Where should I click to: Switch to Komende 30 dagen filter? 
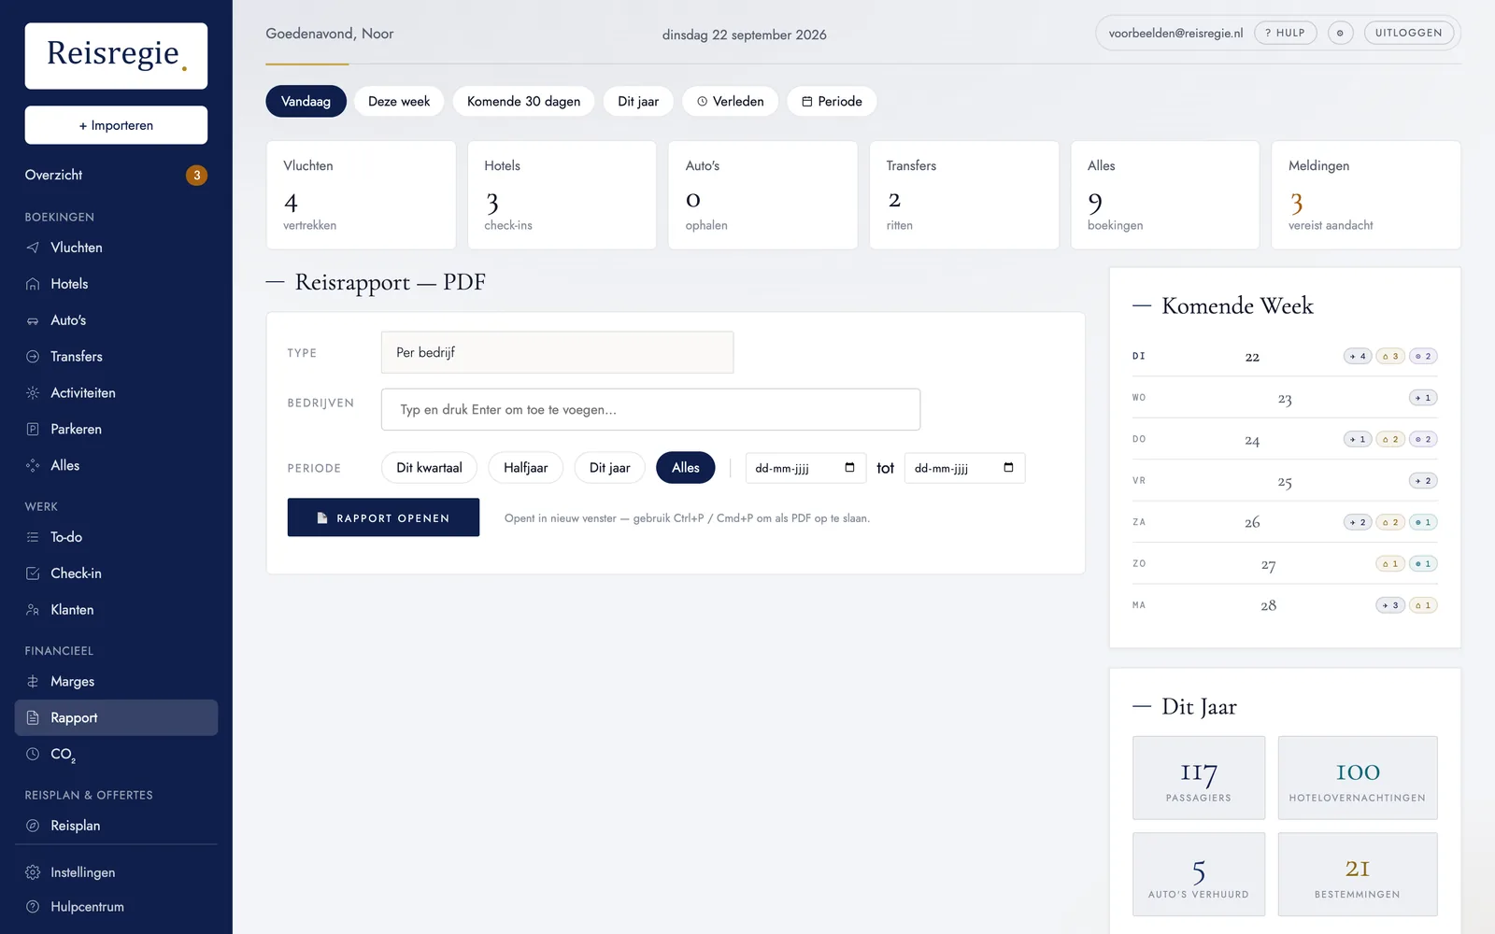523,101
